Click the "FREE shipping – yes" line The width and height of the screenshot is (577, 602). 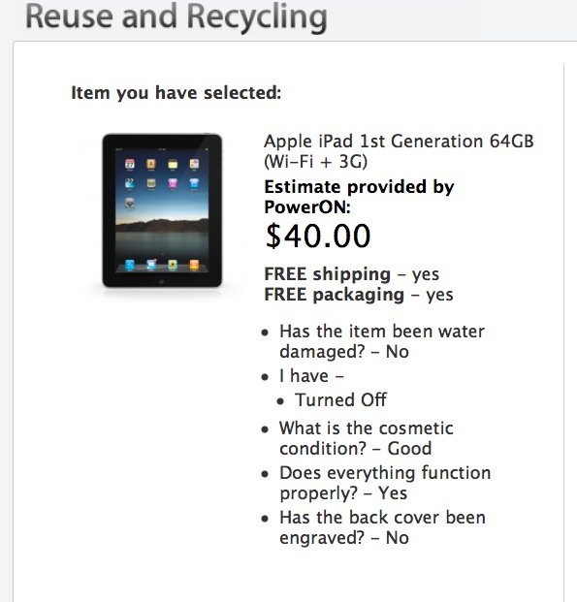click(x=352, y=274)
